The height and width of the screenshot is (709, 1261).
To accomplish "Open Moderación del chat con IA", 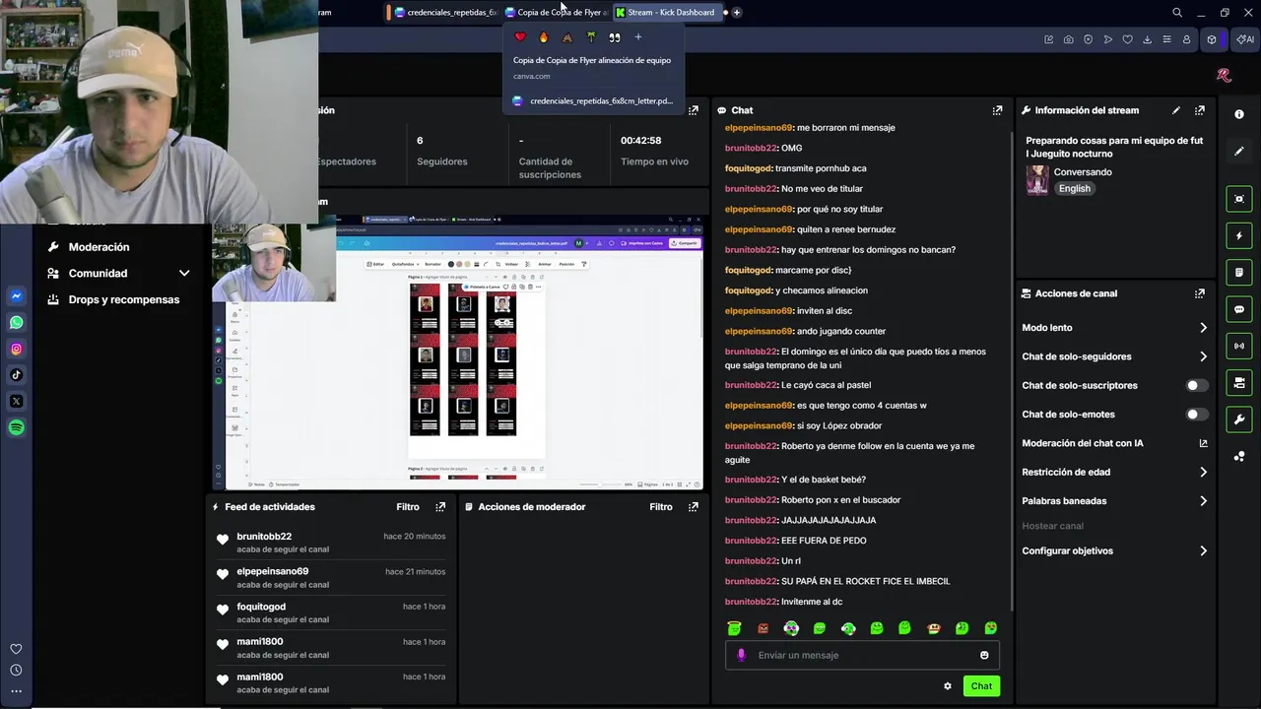I will 1114,443.
